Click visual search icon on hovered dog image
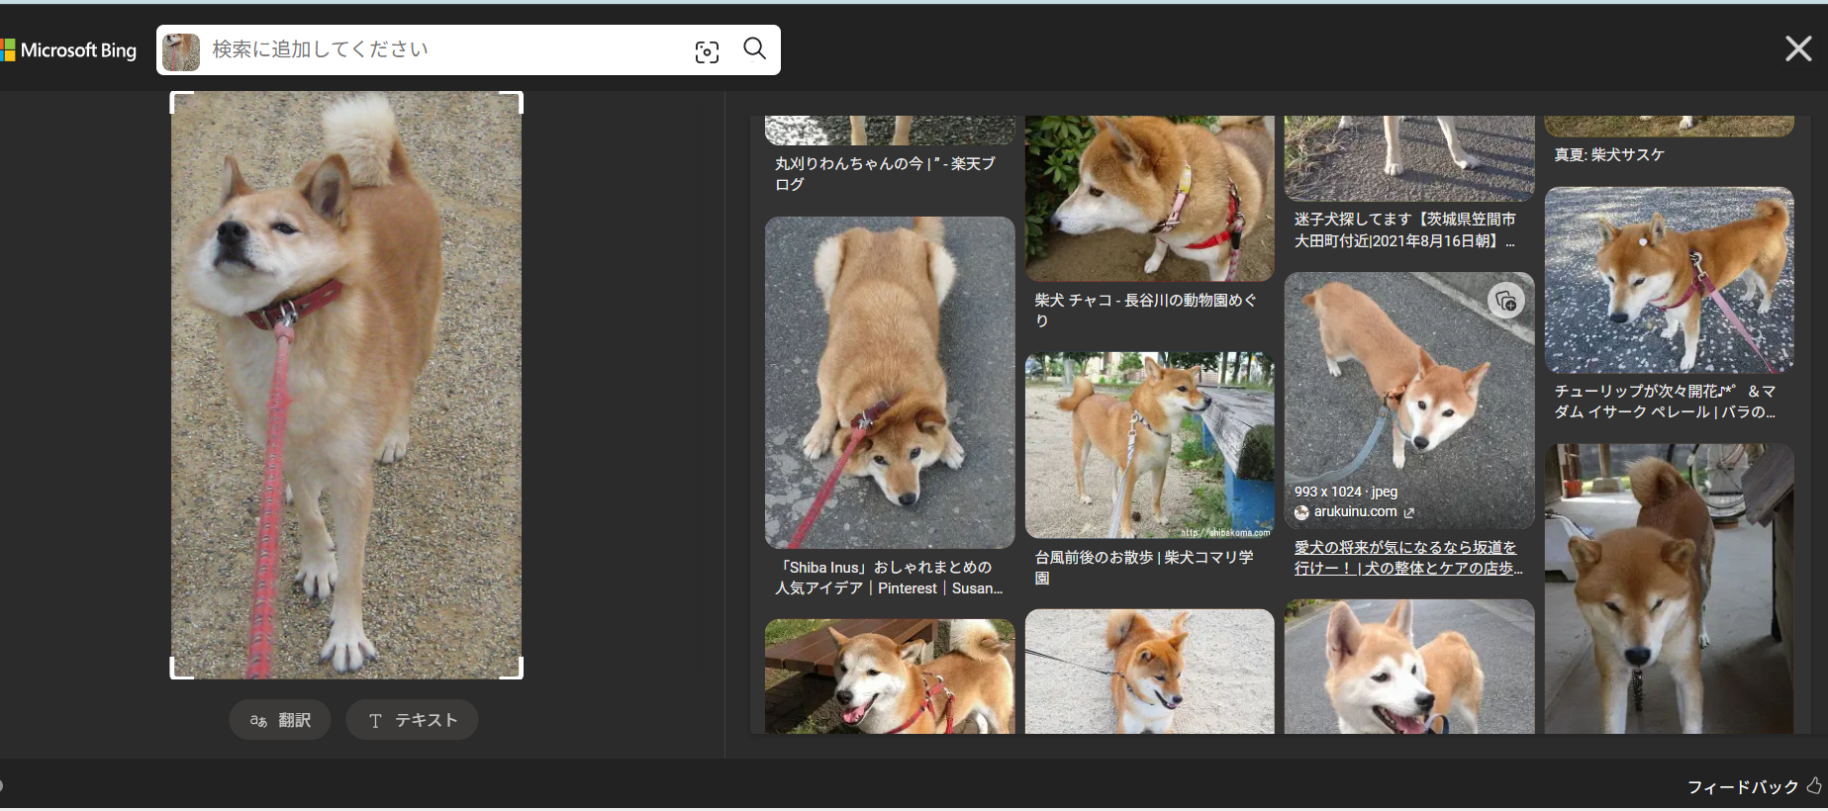 (x=1505, y=302)
